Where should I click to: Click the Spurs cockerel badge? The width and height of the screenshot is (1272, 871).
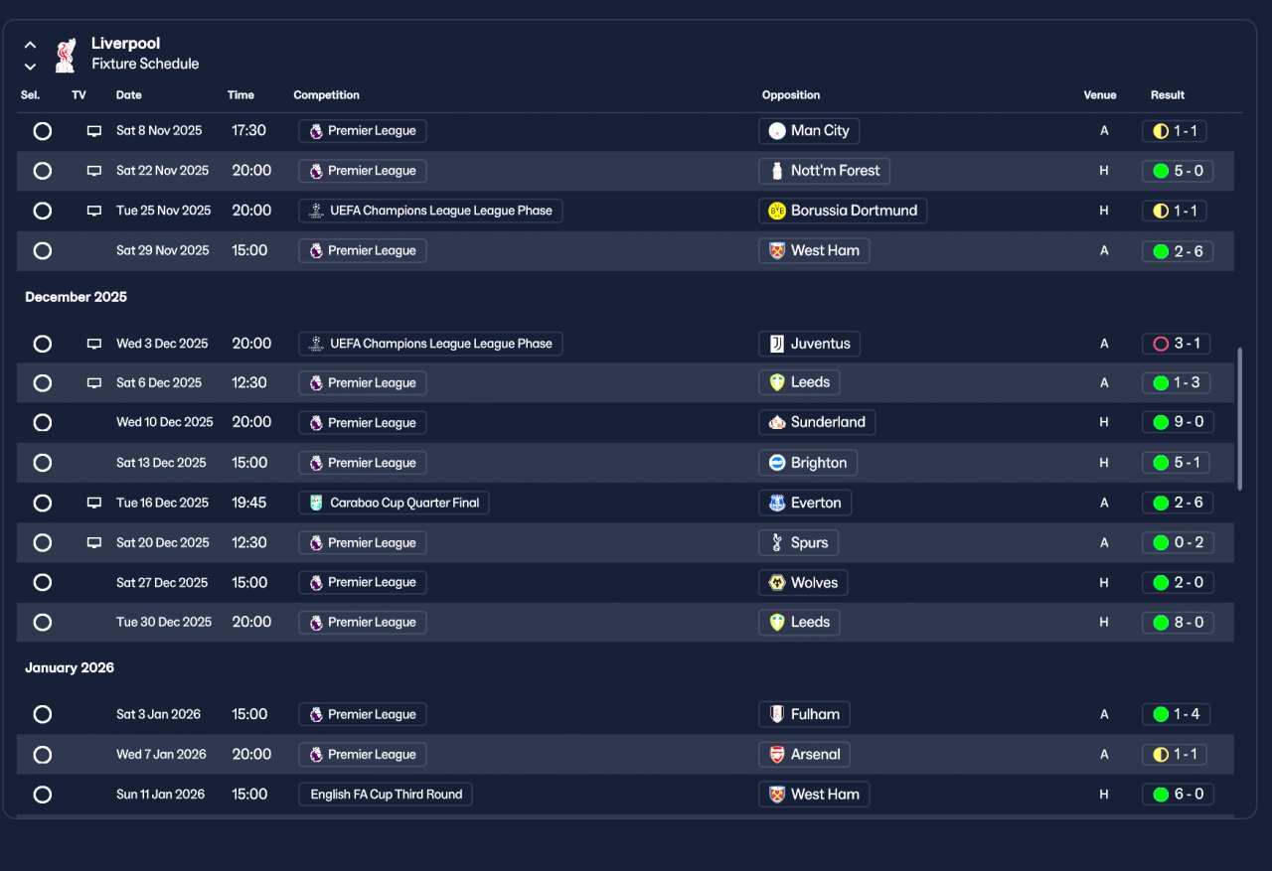coord(777,543)
